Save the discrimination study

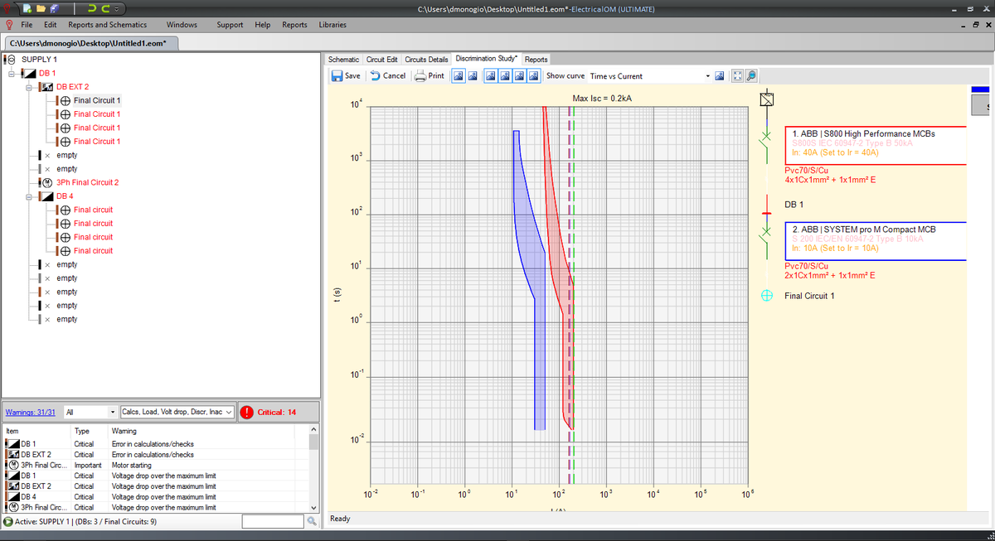point(346,75)
